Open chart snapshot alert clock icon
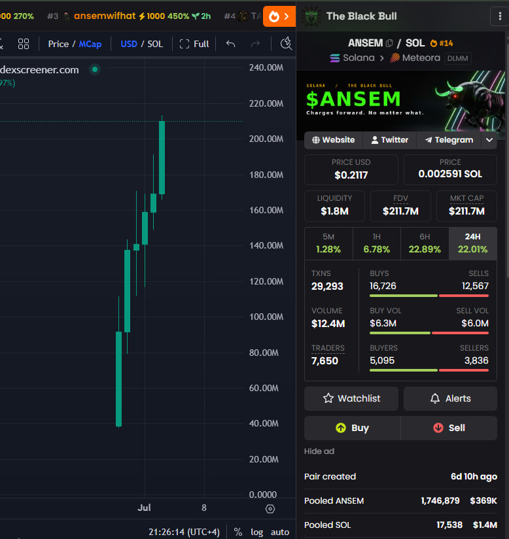 pos(286,44)
